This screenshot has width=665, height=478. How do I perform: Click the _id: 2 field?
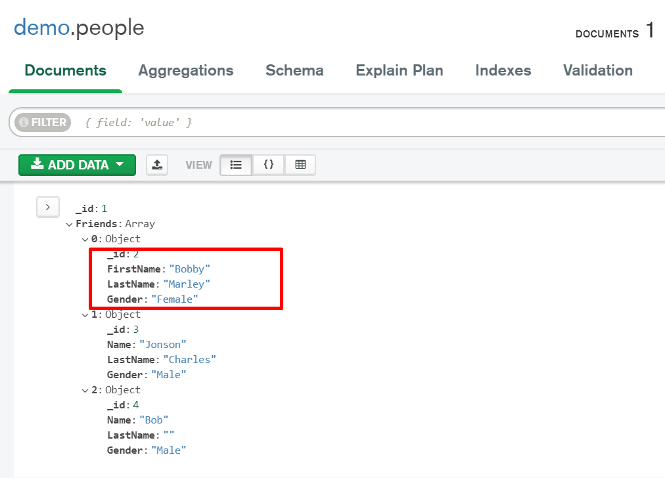coord(123,254)
